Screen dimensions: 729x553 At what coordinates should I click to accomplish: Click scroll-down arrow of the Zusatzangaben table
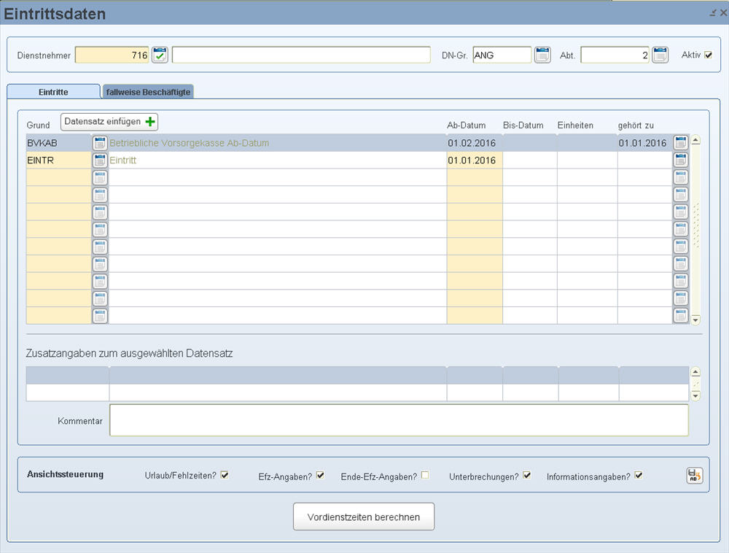click(x=695, y=396)
